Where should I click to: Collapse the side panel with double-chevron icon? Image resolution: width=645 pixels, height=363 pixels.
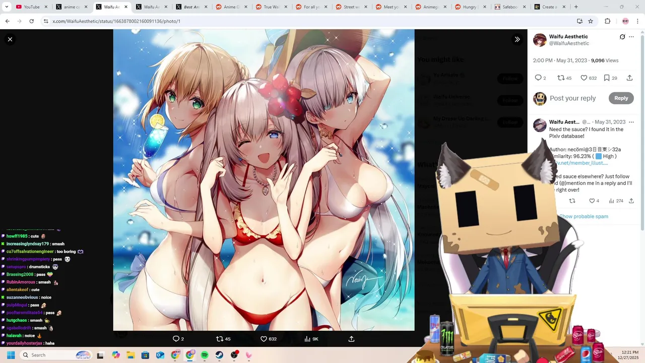click(x=517, y=39)
